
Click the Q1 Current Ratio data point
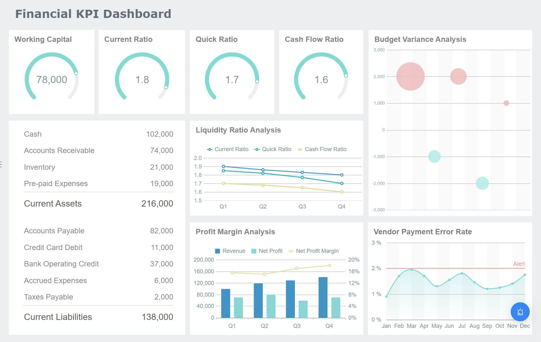tap(223, 166)
